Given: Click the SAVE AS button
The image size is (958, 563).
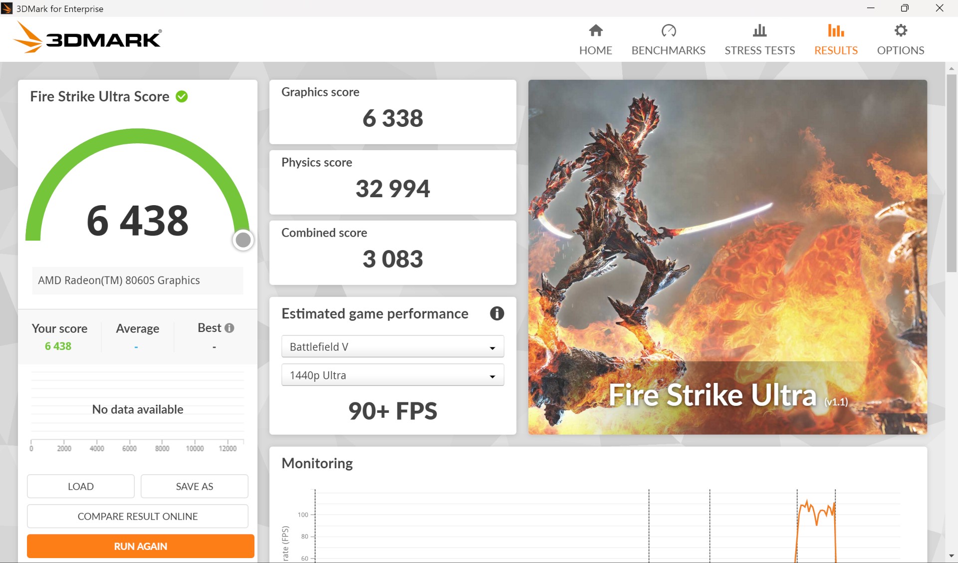Looking at the screenshot, I should [x=194, y=486].
